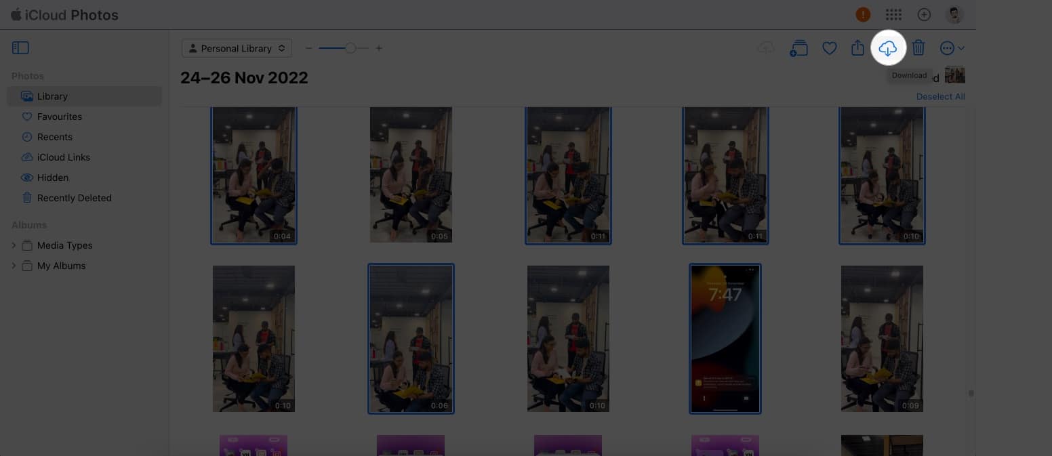The width and height of the screenshot is (1052, 456).
Task: Click the zoom in plus button
Action: pos(379,48)
